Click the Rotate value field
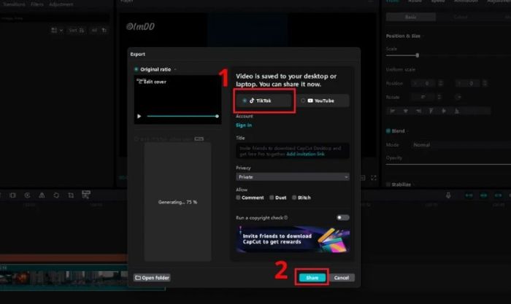 (423, 97)
